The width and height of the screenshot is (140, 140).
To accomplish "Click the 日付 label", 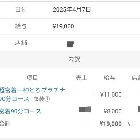I will tap(21, 9).
